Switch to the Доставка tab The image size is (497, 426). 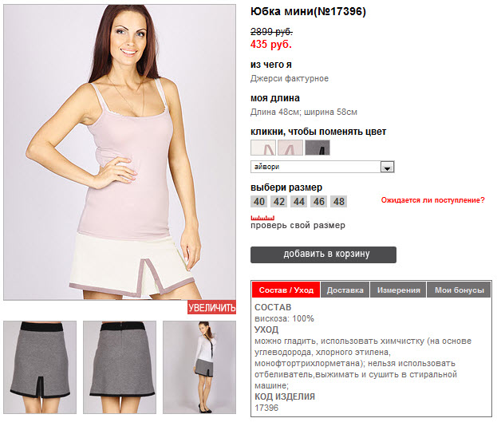345,290
